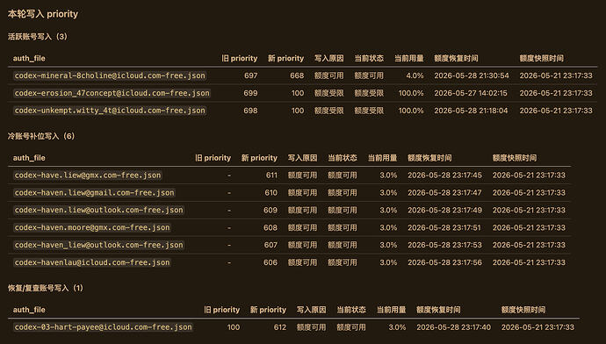
Task: Click recovery time 2026-05-28 23:17:56
Action: click(x=444, y=262)
